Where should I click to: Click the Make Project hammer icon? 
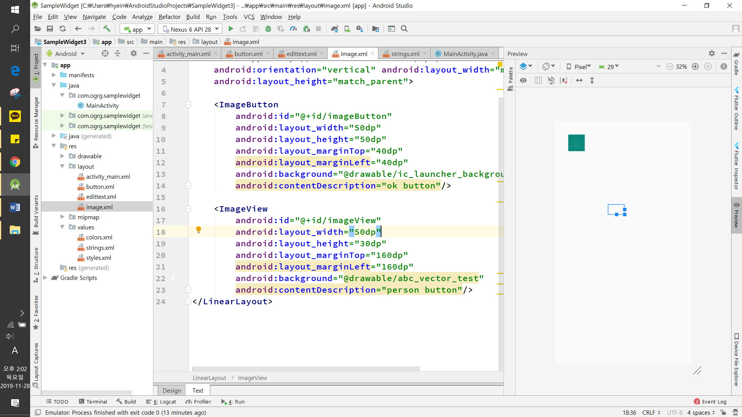(x=107, y=29)
